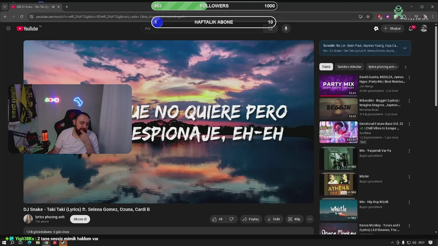Open the Yaşamak Var Ya mix thumbnail
The image size is (438, 246).
coord(338,159)
